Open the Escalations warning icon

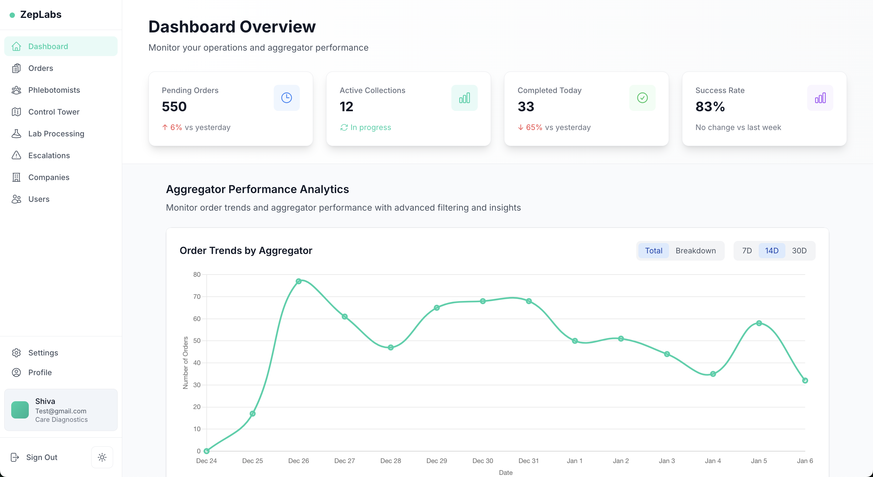16,155
